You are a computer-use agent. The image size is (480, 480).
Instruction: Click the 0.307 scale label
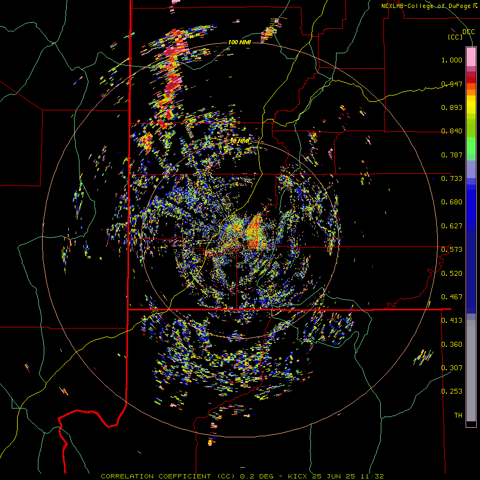[x=452, y=368]
